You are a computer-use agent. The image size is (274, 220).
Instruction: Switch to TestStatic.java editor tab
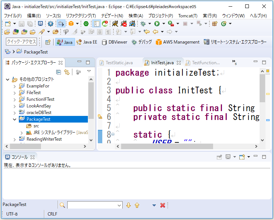click(x=116, y=63)
